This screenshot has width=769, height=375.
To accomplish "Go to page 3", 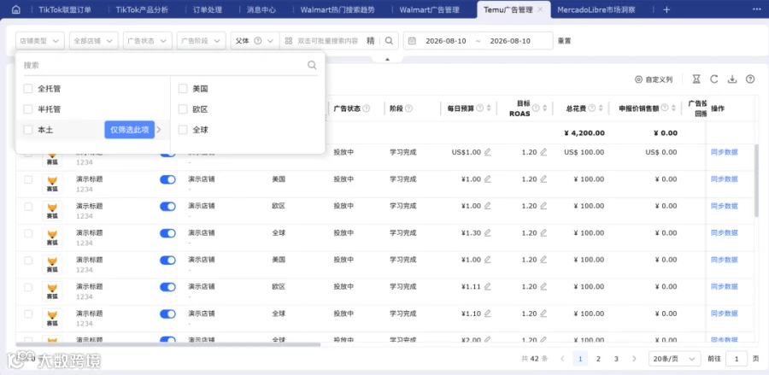I will click(616, 359).
